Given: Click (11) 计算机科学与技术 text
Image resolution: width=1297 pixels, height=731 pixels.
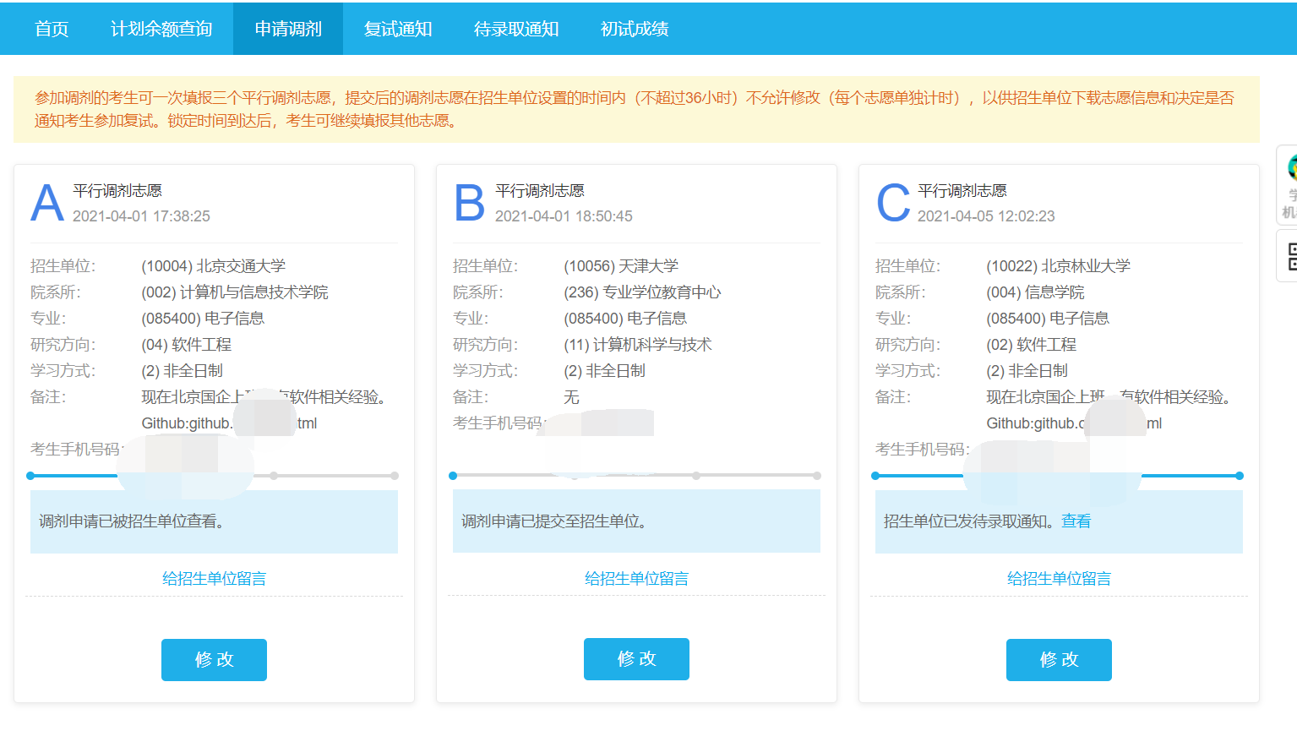Looking at the screenshot, I should (x=638, y=345).
